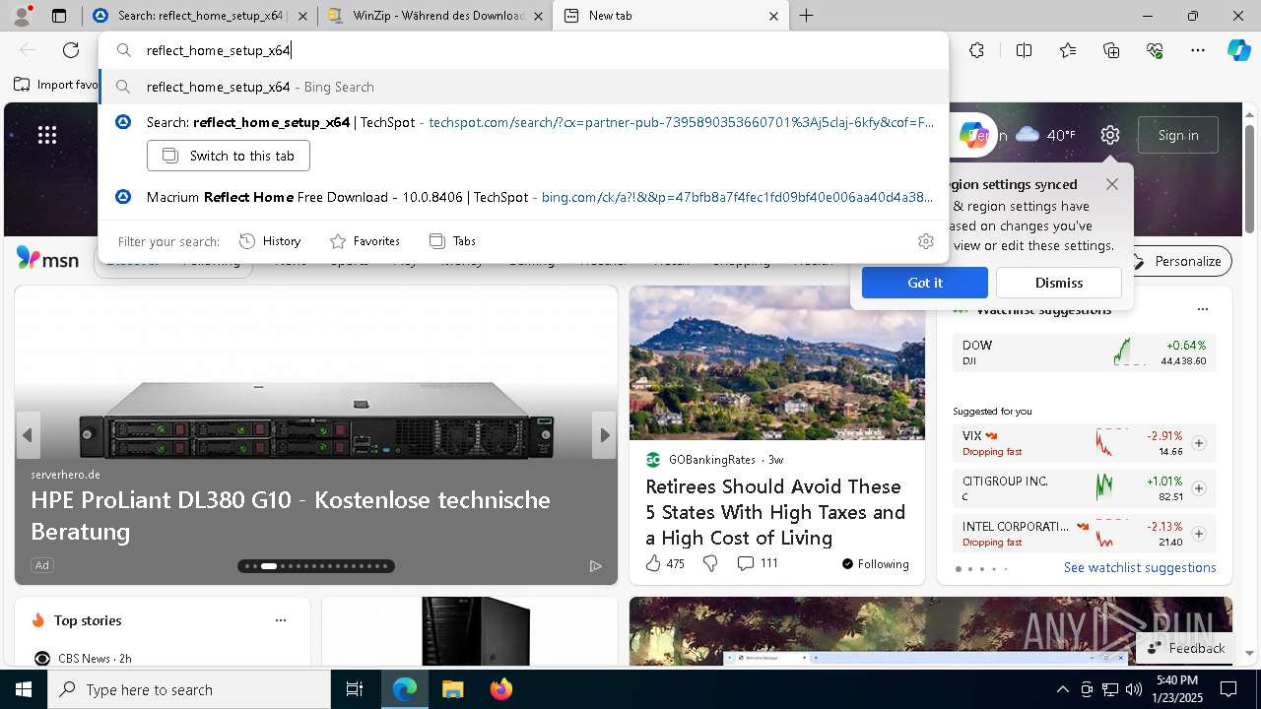1261x709 pixels.
Task: Open Settings and more ellipsis menu
Action: click(1198, 50)
